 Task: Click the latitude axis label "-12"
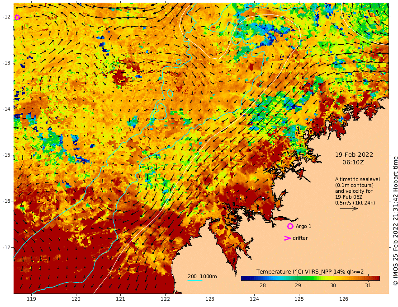tap(7, 17)
